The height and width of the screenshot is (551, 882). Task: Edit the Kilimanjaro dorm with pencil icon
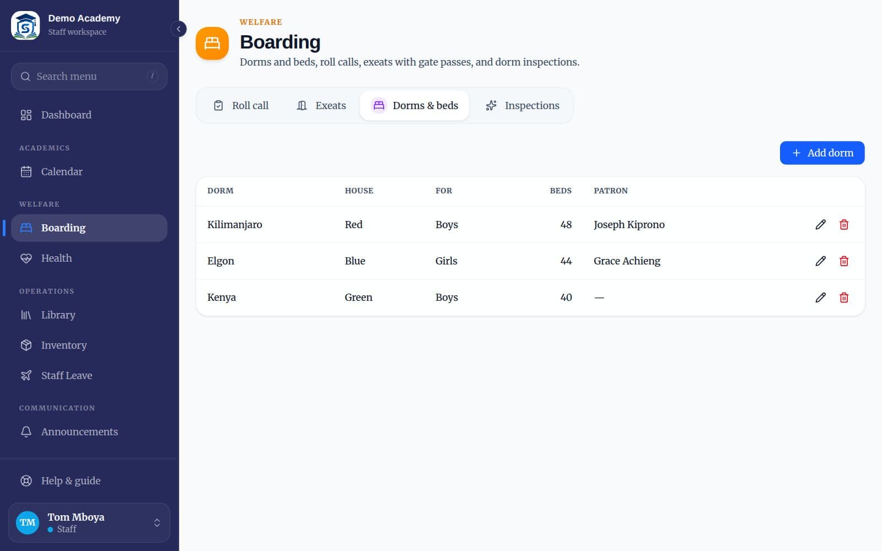[x=820, y=224]
